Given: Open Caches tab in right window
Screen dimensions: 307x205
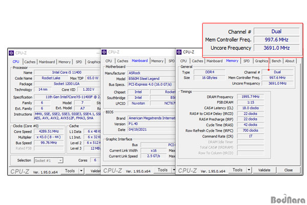Looking at the screenshot, I should pyautogui.click(x=198, y=61).
